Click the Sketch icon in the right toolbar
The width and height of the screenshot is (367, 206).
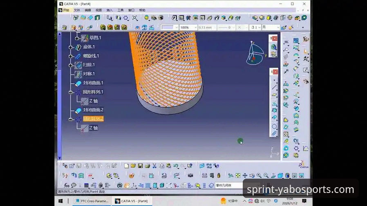(306, 70)
